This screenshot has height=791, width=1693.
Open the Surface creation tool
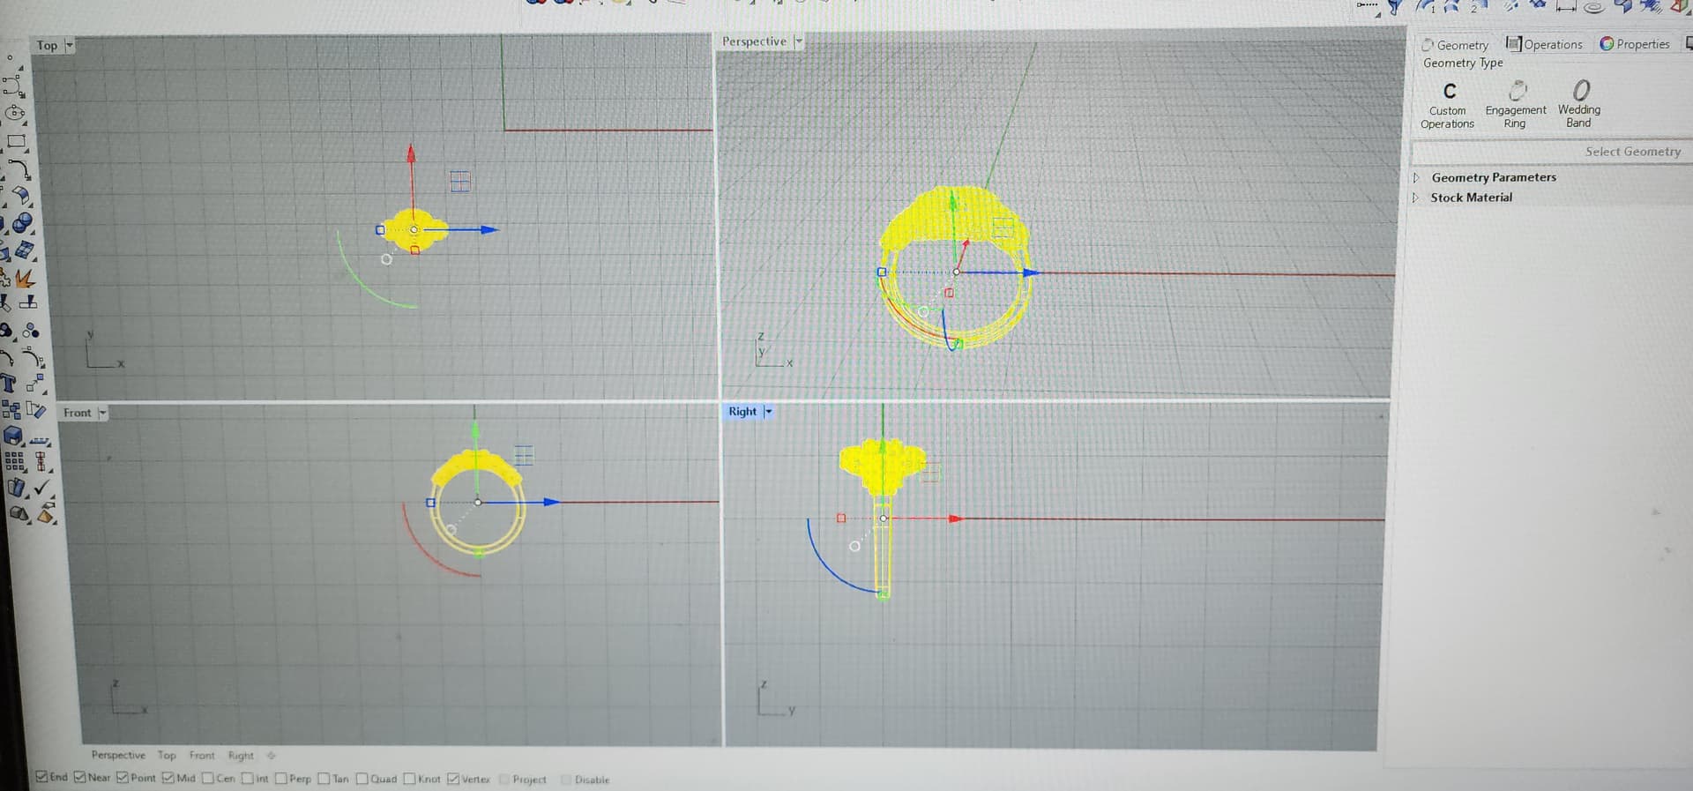point(22,195)
